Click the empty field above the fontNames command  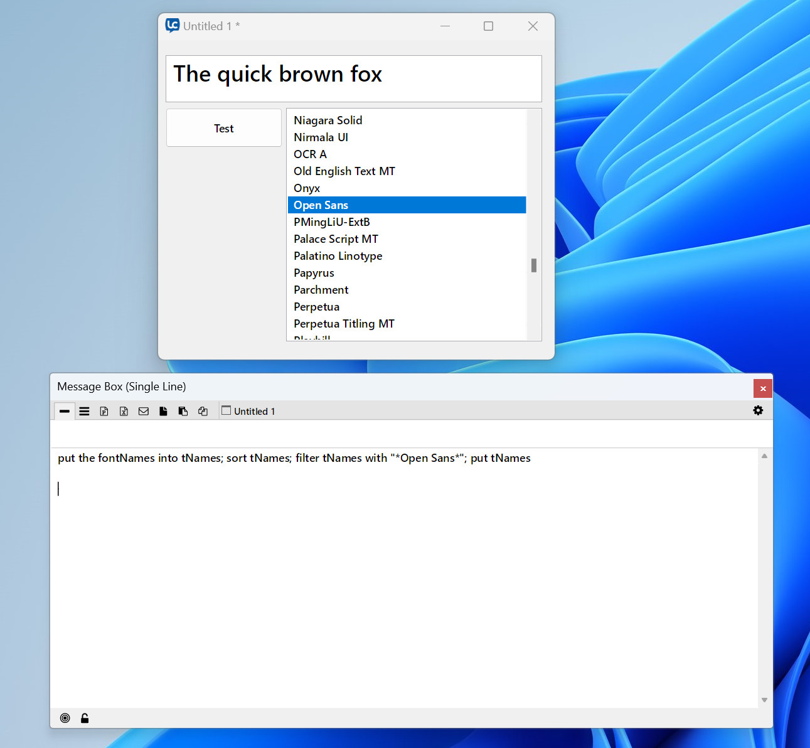(412, 434)
